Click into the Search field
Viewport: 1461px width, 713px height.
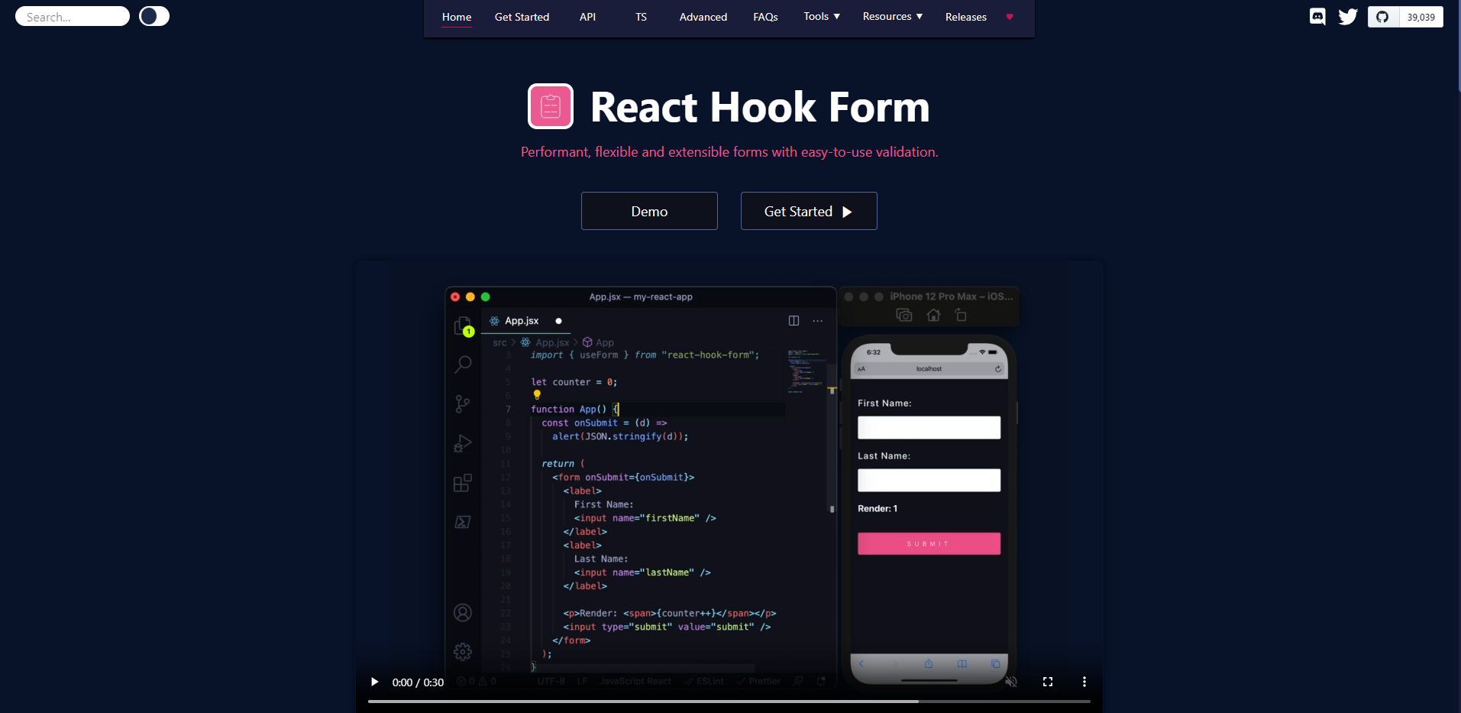tap(72, 16)
